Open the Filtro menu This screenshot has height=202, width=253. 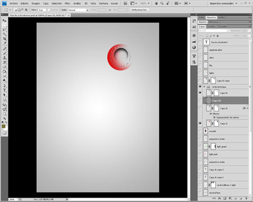coord(67,3)
